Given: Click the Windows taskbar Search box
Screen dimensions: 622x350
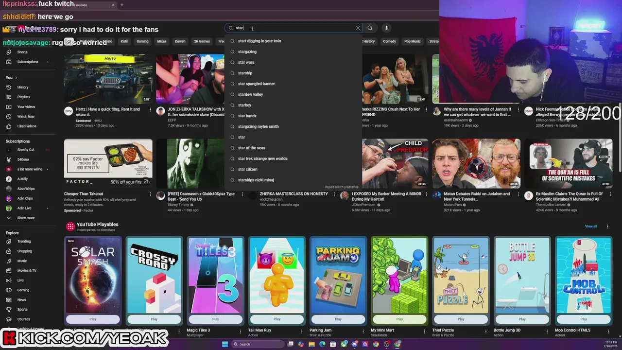Looking at the screenshot, I should [257, 344].
